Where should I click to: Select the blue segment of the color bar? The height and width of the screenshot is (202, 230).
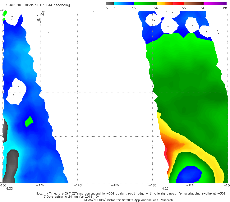[124, 4]
